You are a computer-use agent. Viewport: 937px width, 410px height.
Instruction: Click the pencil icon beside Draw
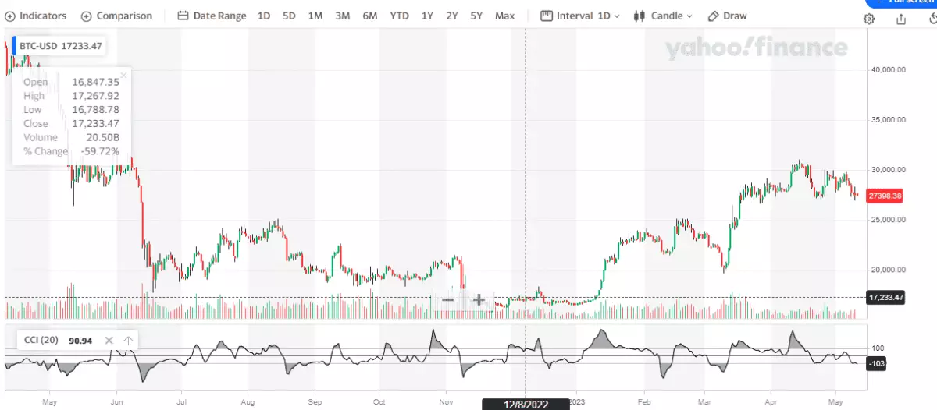(x=713, y=16)
